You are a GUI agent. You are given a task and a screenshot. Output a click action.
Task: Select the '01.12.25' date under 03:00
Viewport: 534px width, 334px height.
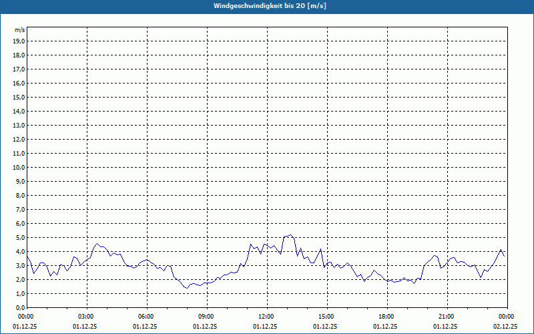[x=85, y=327]
